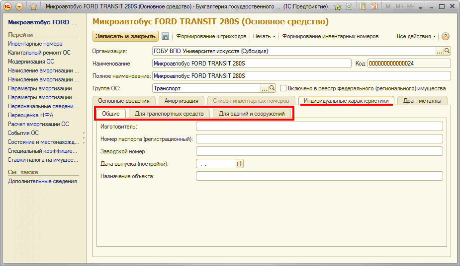Expand the title bar tools dropdown arrow
Screen dimensions: 460x266
421,7
